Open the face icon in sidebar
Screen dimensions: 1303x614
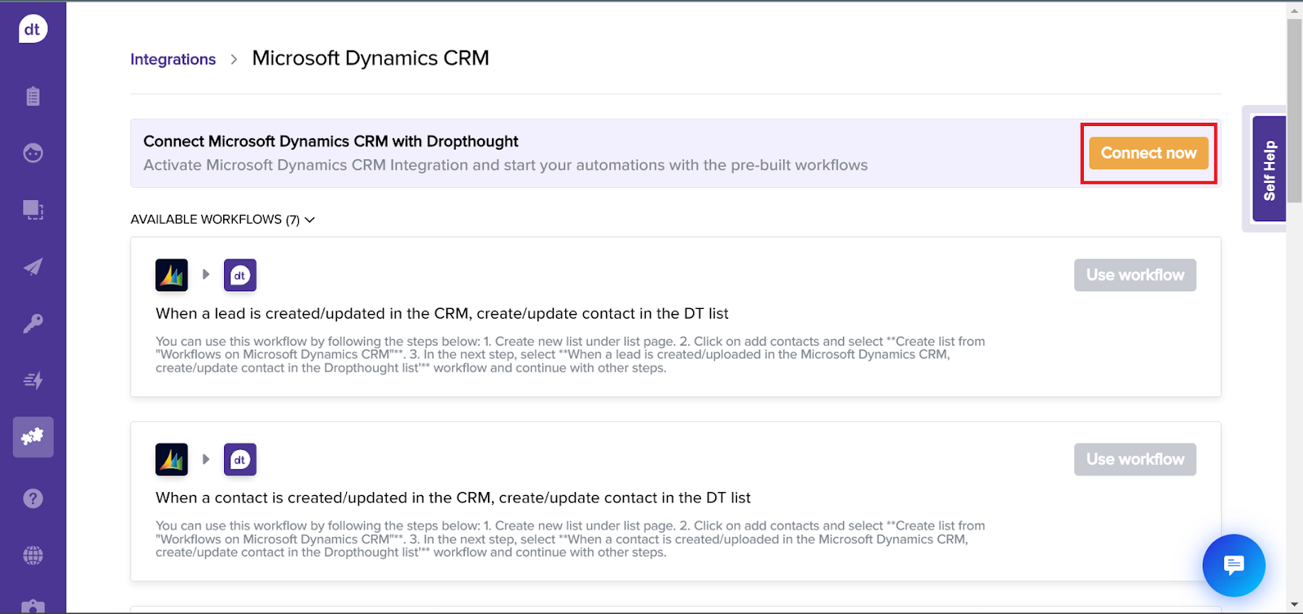point(33,153)
